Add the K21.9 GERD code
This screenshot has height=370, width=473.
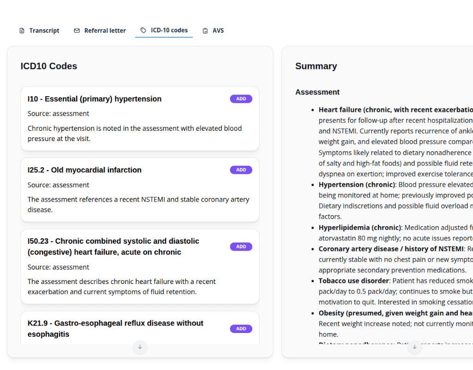pyautogui.click(x=241, y=328)
